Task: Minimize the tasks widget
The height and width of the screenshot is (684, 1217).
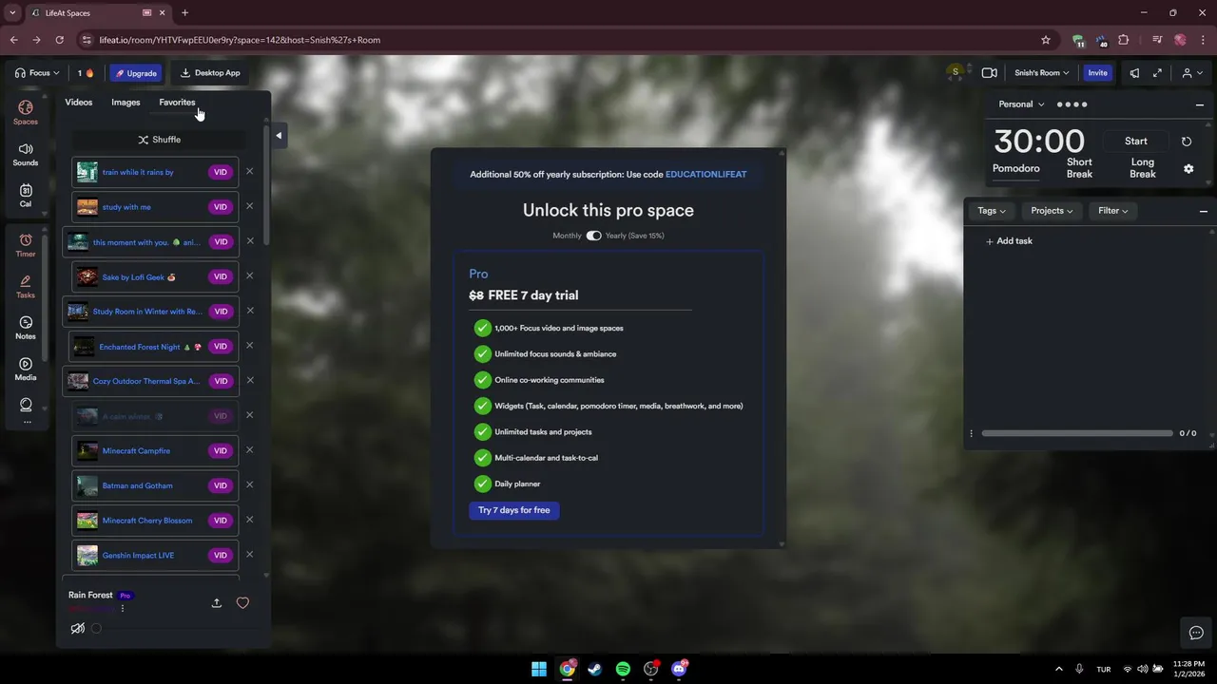Action: pyautogui.click(x=1203, y=211)
